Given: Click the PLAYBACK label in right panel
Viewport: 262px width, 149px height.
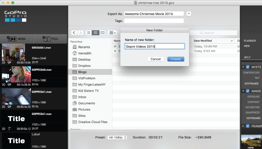Looking at the screenshot, I should [250, 41].
